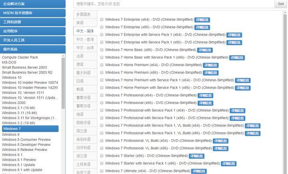Check Windows 7 Professional (x64) DVD checkbox
The height and width of the screenshot is (174, 288).
(x=101, y=95)
